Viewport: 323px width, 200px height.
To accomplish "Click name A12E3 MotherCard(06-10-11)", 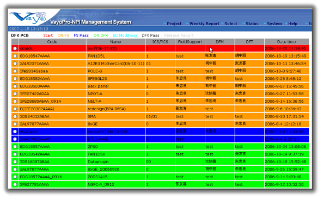I will pyautogui.click(x=116, y=64).
